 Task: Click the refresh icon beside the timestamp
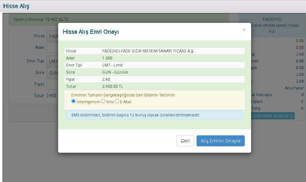pyautogui.click(x=291, y=116)
